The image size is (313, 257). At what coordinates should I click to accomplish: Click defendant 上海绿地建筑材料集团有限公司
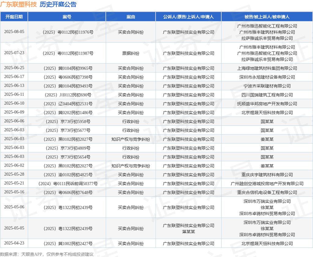[x=267, y=68]
